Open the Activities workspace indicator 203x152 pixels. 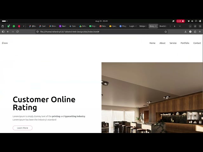[x=4, y=21]
